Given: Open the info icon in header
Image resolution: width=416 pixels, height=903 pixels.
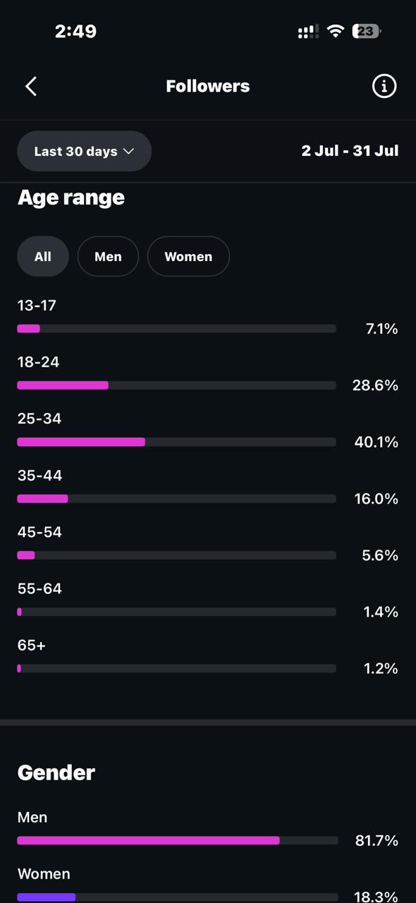Looking at the screenshot, I should [384, 86].
